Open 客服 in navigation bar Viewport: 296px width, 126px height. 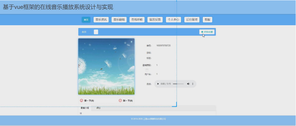coord(207,20)
